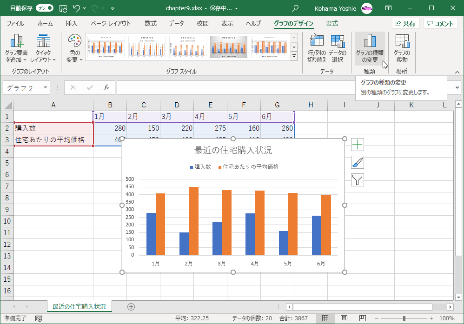Click the Undo arrow icon

click(76, 8)
